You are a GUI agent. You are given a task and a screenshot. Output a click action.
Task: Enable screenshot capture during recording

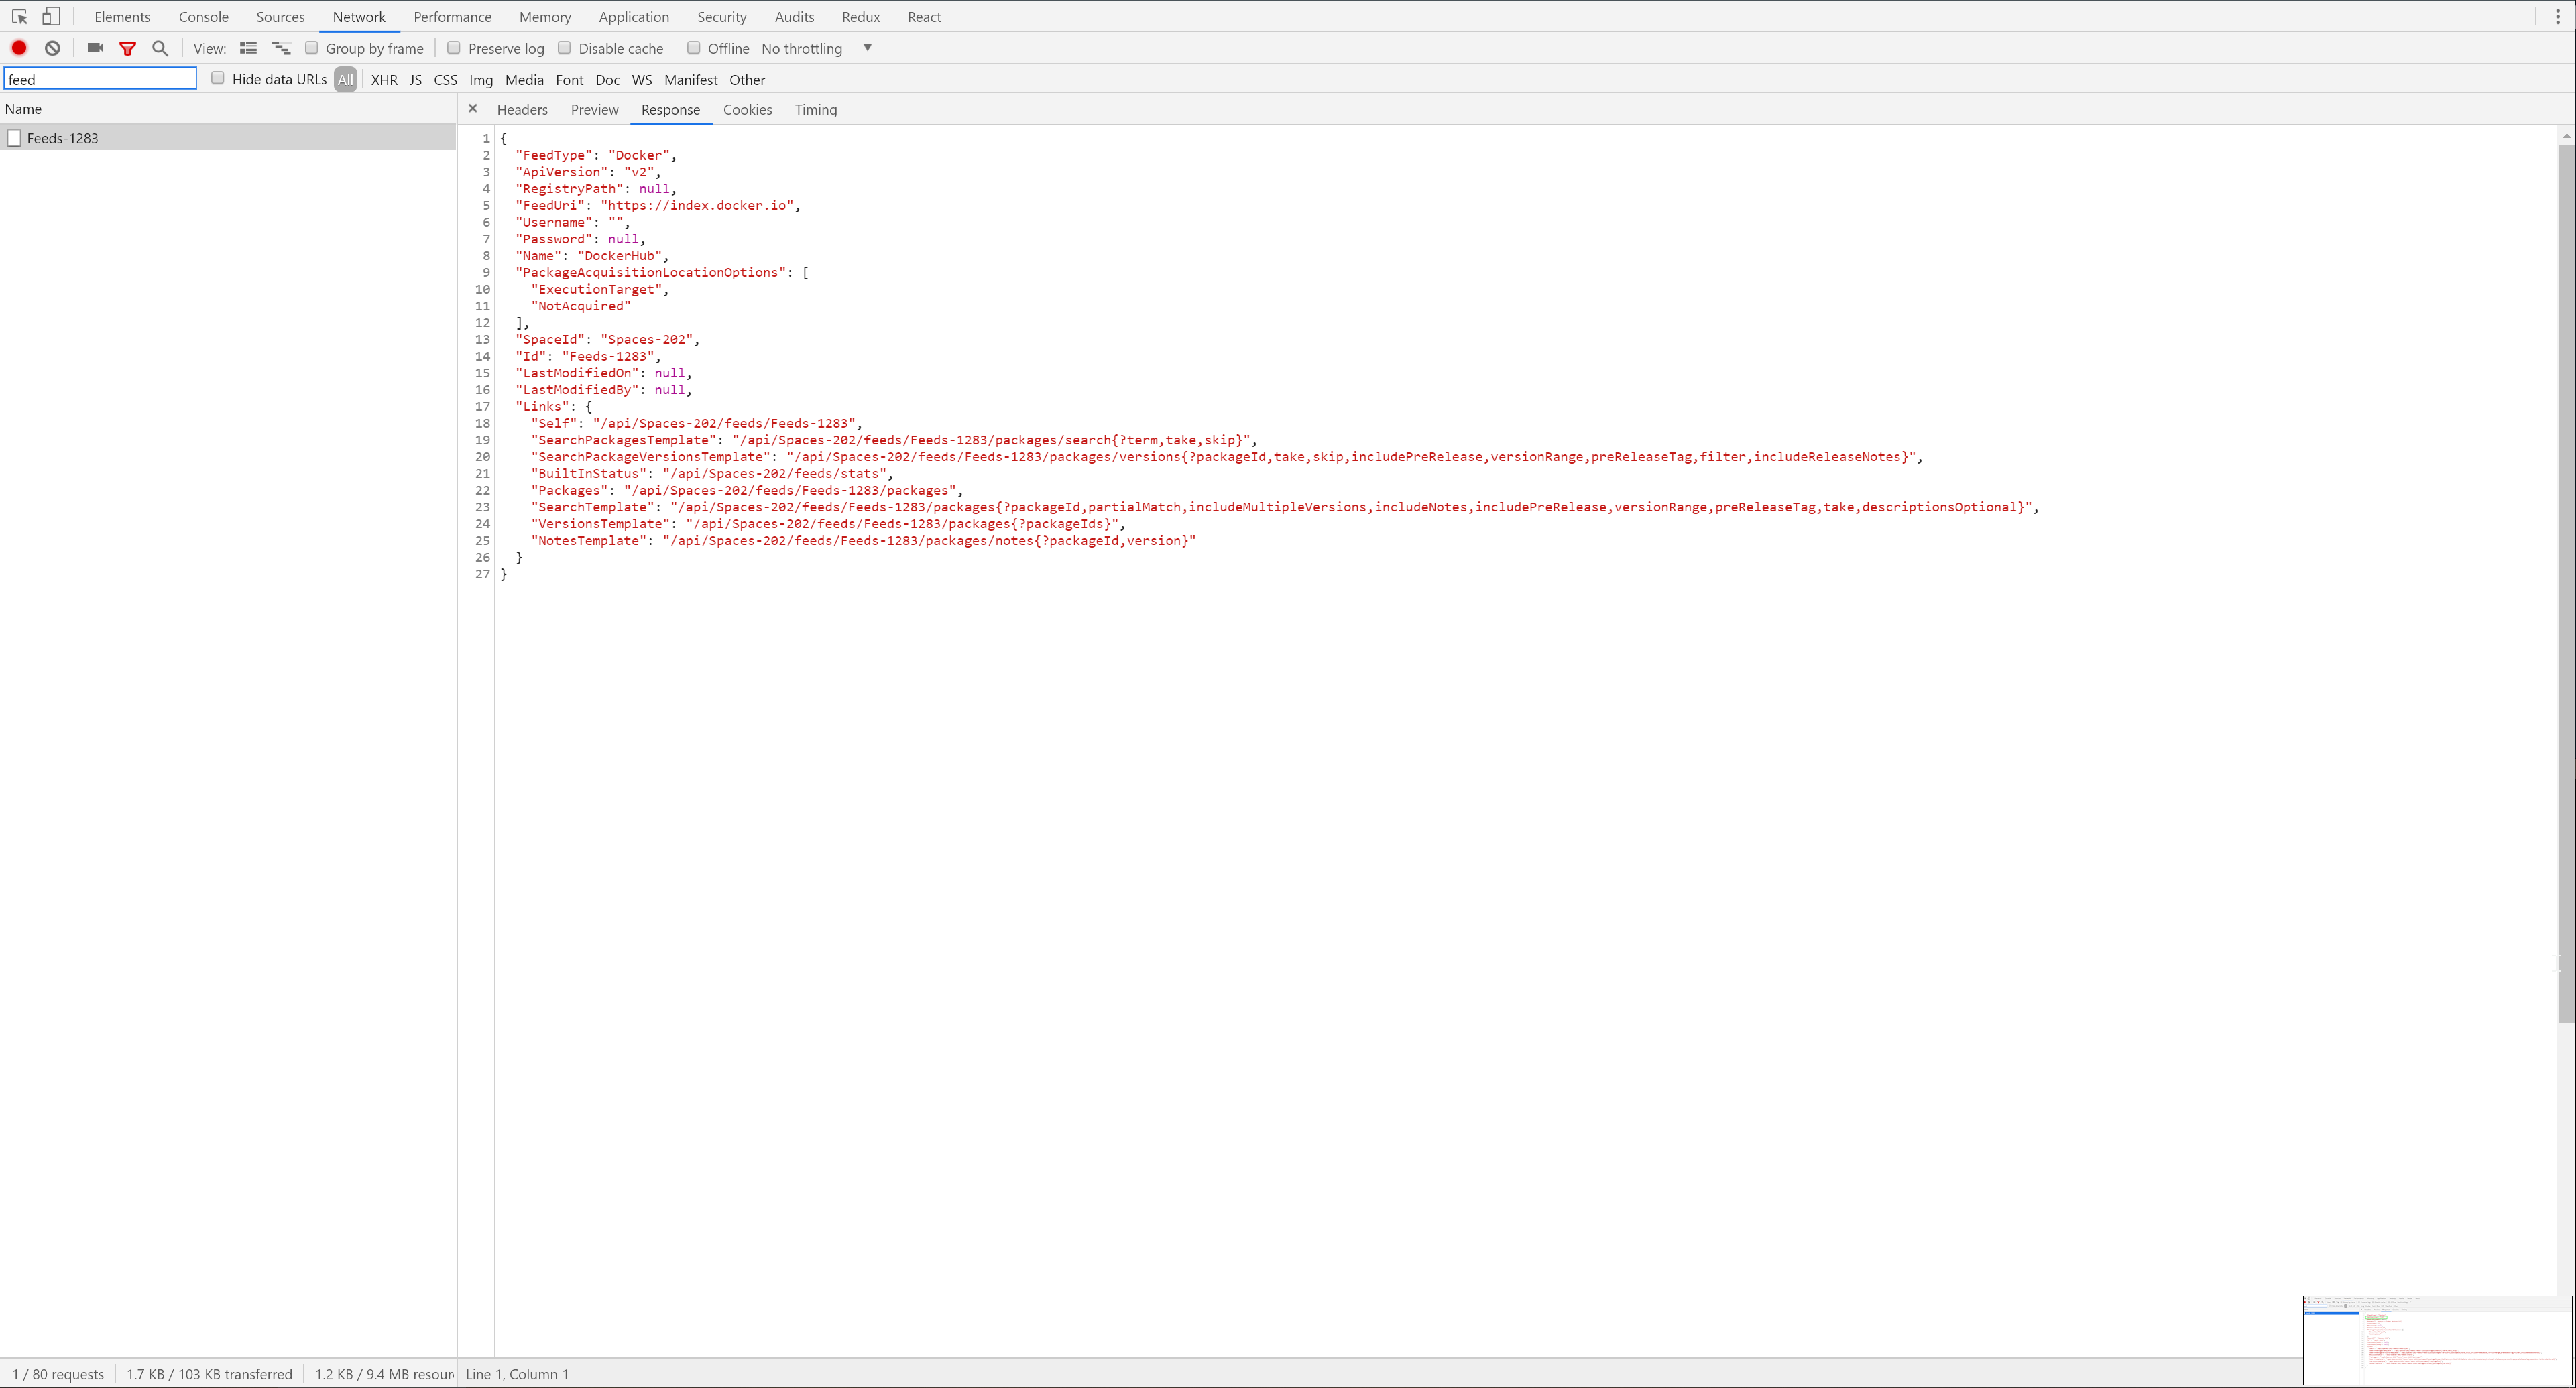(x=94, y=47)
